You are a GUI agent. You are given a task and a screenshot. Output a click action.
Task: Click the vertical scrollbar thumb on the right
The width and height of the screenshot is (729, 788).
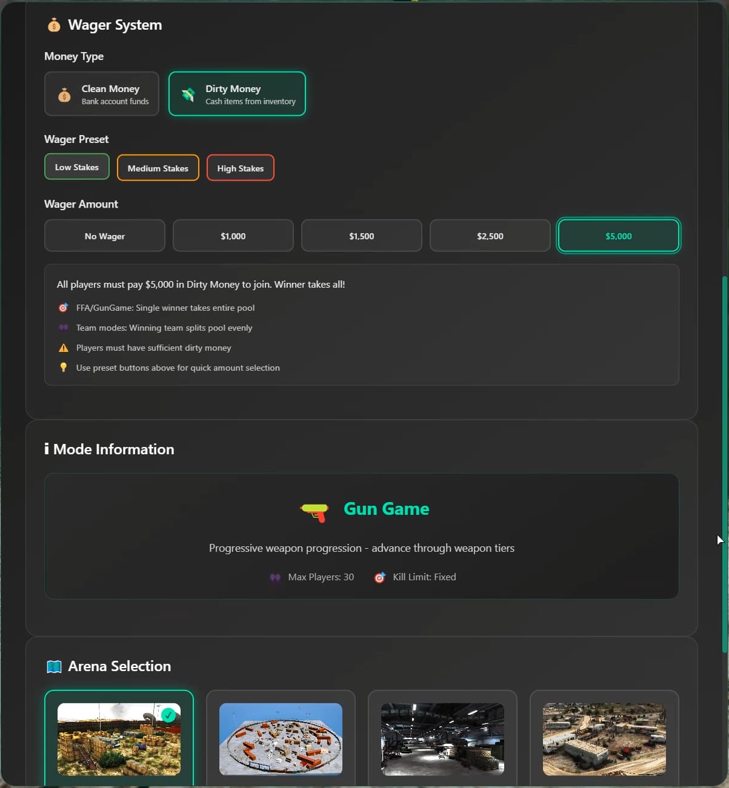[x=724, y=463]
